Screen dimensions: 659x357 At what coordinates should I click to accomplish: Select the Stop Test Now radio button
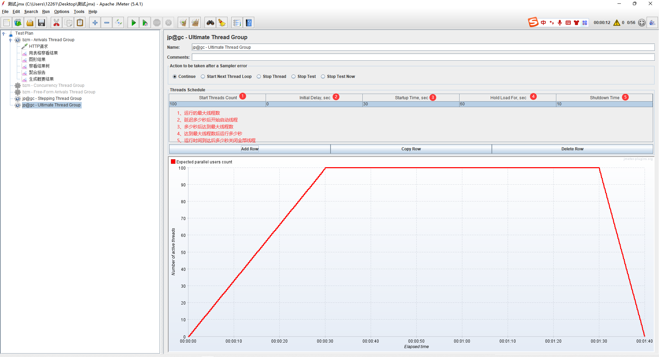[323, 77]
